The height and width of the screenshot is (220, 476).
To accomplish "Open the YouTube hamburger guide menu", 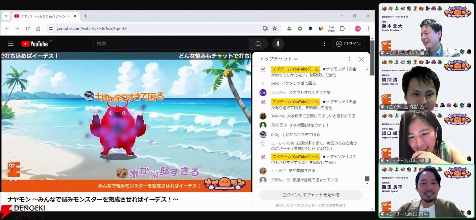I will click(11, 44).
